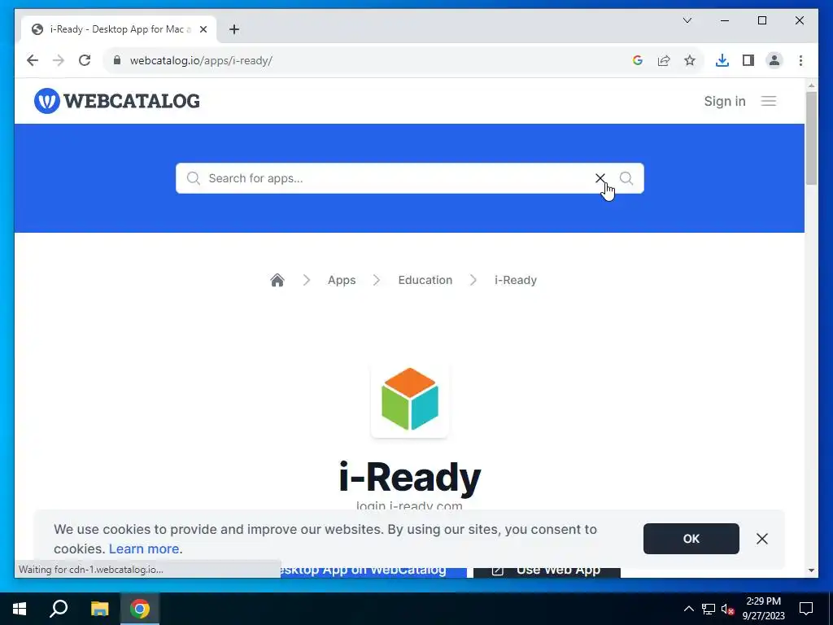Image resolution: width=833 pixels, height=625 pixels.
Task: Open the tab search dropdown arrow
Action: pyautogui.click(x=687, y=20)
